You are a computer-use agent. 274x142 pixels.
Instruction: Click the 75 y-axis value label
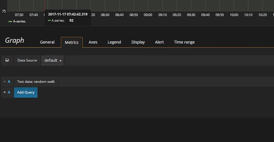[4, 11]
